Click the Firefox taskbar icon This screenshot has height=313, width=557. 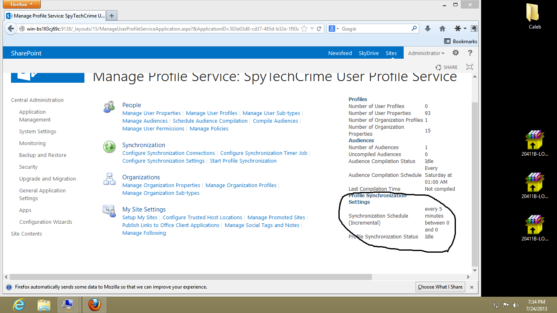coord(94,304)
